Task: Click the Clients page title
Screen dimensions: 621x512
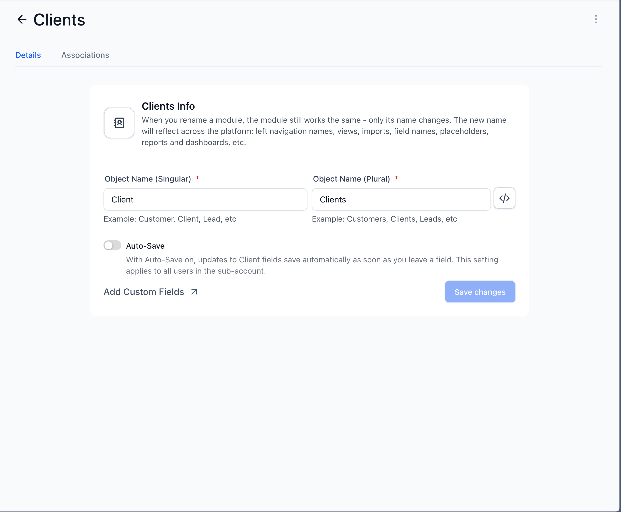Action: click(59, 19)
